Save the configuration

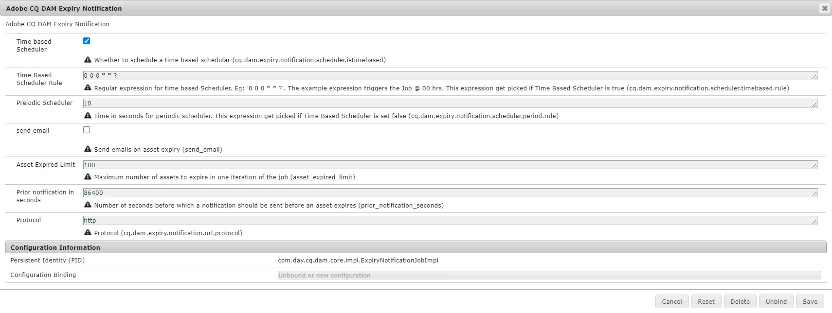pos(810,301)
